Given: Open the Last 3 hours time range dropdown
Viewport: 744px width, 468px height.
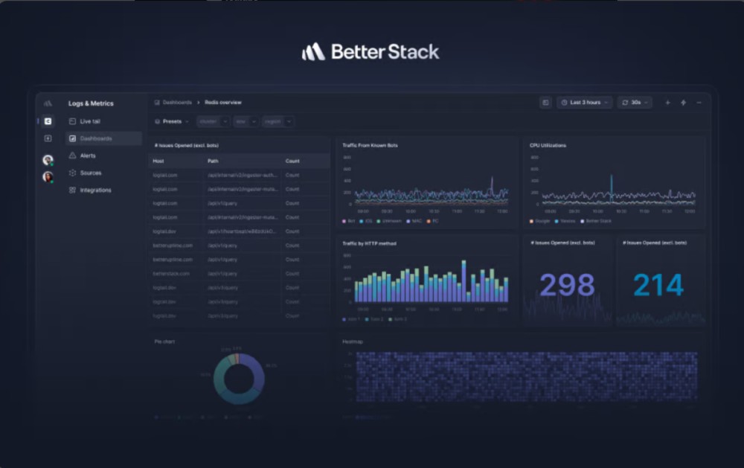Looking at the screenshot, I should click(x=585, y=103).
